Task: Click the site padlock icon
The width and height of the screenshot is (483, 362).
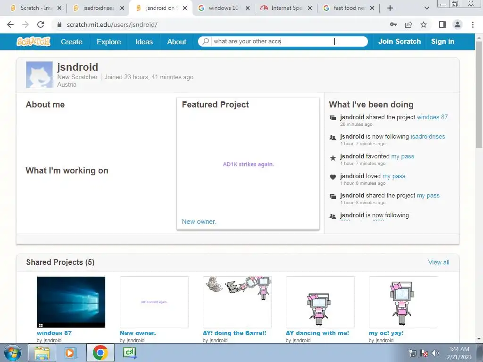Action: [59, 25]
